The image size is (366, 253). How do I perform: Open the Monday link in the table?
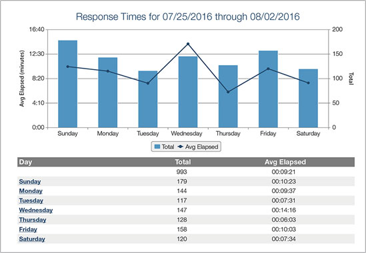[31, 191]
